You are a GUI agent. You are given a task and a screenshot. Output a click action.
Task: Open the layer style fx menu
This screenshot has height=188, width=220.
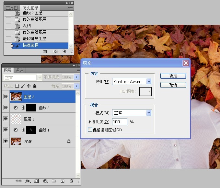(x=28, y=181)
